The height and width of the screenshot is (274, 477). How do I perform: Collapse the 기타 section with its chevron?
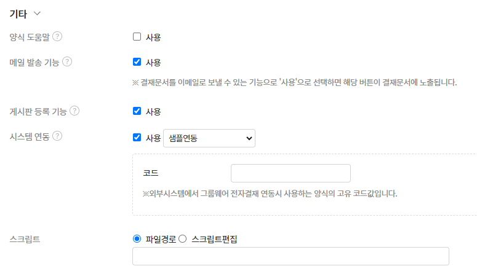tap(37, 13)
